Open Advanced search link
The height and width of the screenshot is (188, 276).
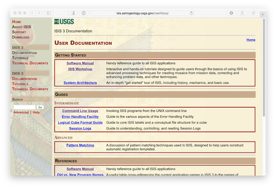tap(21, 112)
